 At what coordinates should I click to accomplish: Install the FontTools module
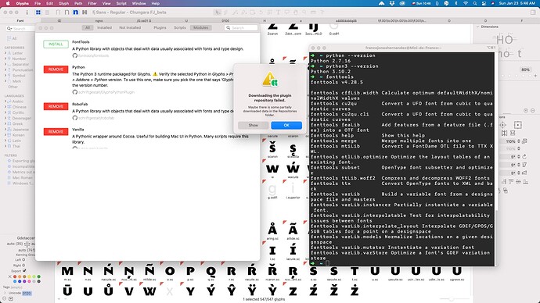pos(56,44)
